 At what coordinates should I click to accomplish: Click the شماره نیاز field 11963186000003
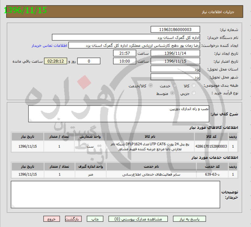(x=175, y=30)
